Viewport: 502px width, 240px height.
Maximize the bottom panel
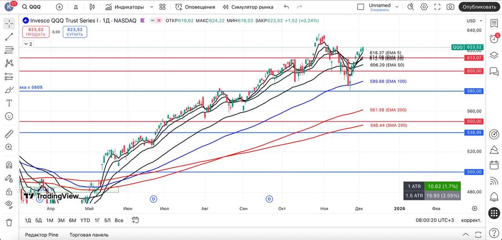pyautogui.click(x=478, y=235)
